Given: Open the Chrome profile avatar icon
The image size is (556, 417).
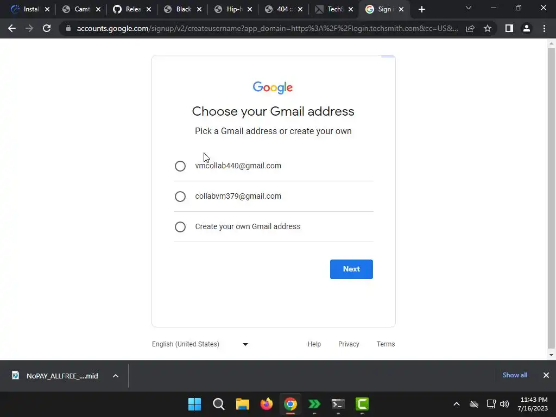Looking at the screenshot, I should [527, 28].
